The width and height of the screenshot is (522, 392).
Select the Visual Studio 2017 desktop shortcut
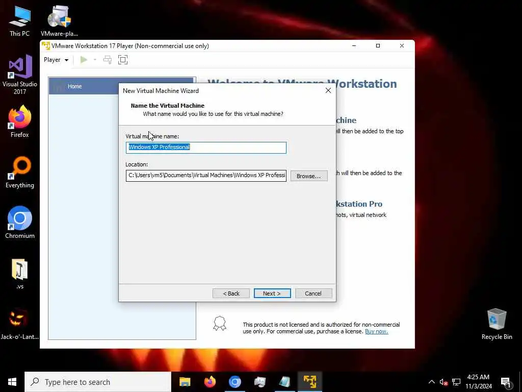(x=20, y=75)
